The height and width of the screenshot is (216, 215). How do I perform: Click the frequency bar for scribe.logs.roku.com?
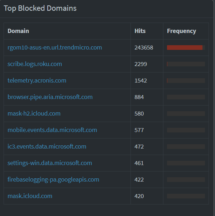[x=186, y=64]
